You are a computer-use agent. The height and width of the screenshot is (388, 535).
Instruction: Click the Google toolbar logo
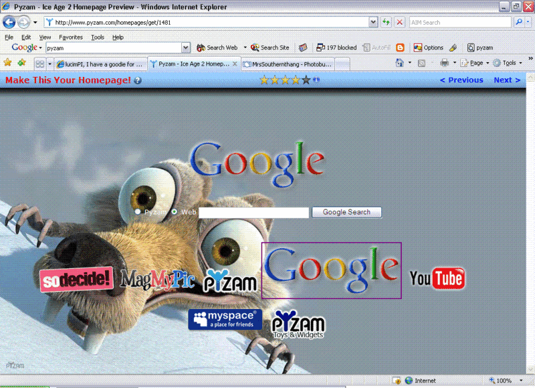[x=25, y=47]
